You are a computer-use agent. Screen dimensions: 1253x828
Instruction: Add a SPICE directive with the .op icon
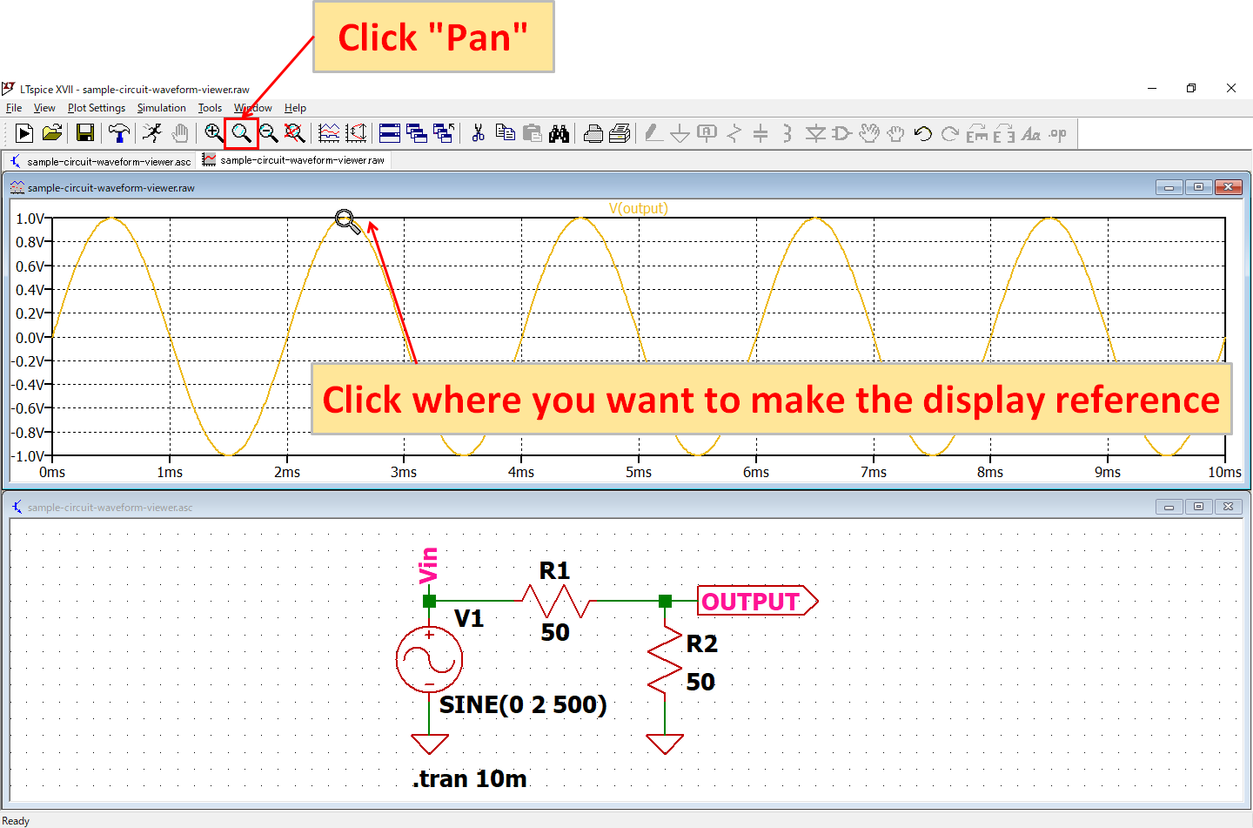tap(1057, 133)
